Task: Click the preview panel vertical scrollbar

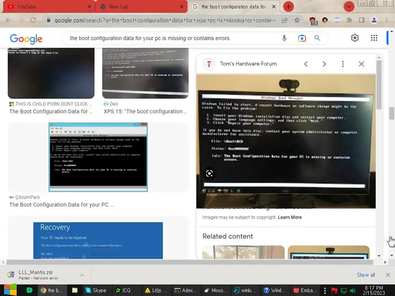Action: pos(379,84)
